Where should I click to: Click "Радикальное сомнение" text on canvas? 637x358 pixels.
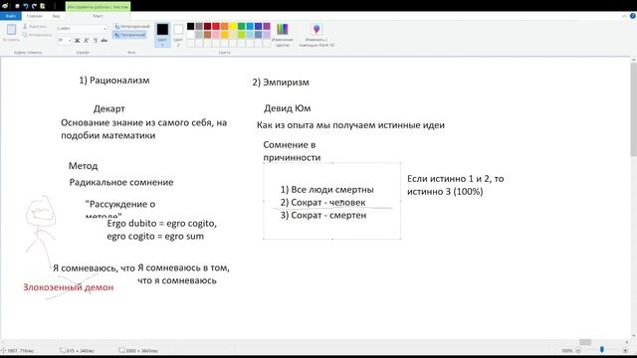pyautogui.click(x=121, y=182)
